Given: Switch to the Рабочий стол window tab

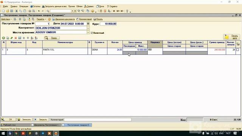Looking at the screenshot, I should (x=16, y=125).
